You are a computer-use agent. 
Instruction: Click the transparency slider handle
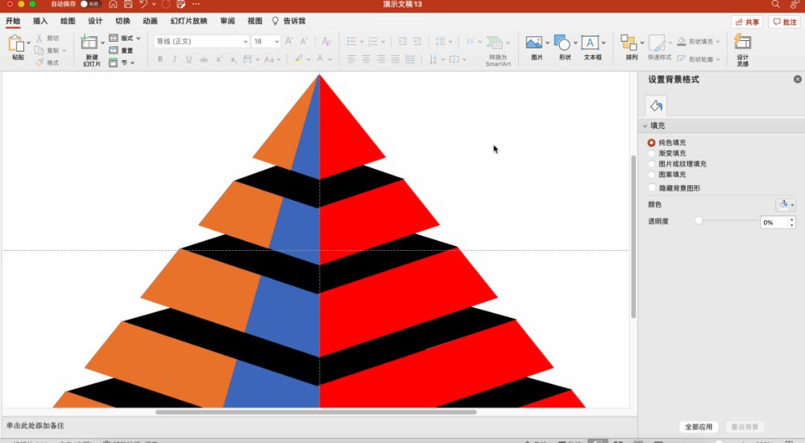tap(698, 220)
